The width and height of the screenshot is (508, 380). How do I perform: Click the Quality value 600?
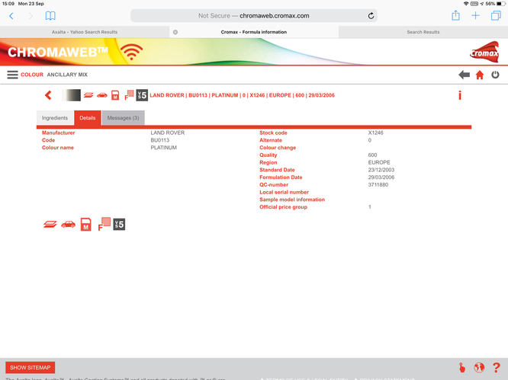click(x=372, y=155)
